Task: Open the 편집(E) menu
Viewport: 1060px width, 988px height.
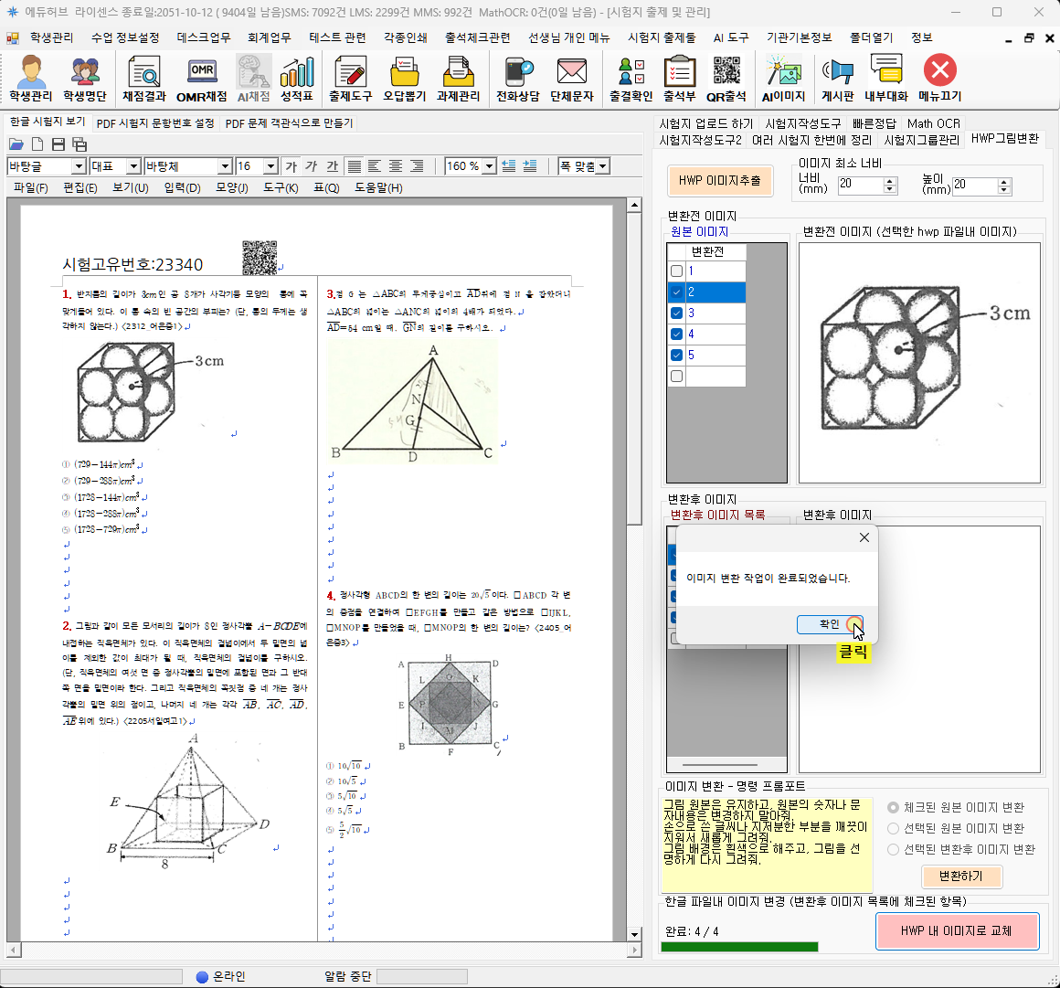Action: coord(79,187)
